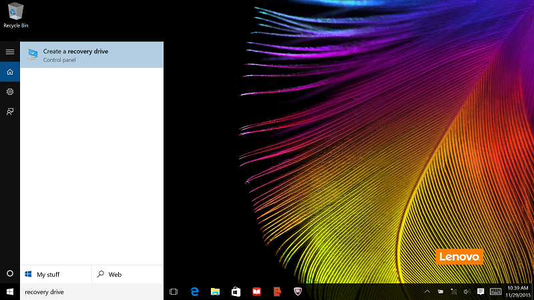Click the clock showing 10:39 AM

point(518,292)
